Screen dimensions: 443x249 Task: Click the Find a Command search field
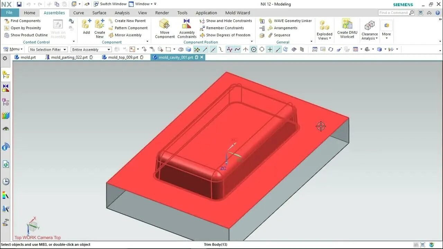[x=394, y=13]
